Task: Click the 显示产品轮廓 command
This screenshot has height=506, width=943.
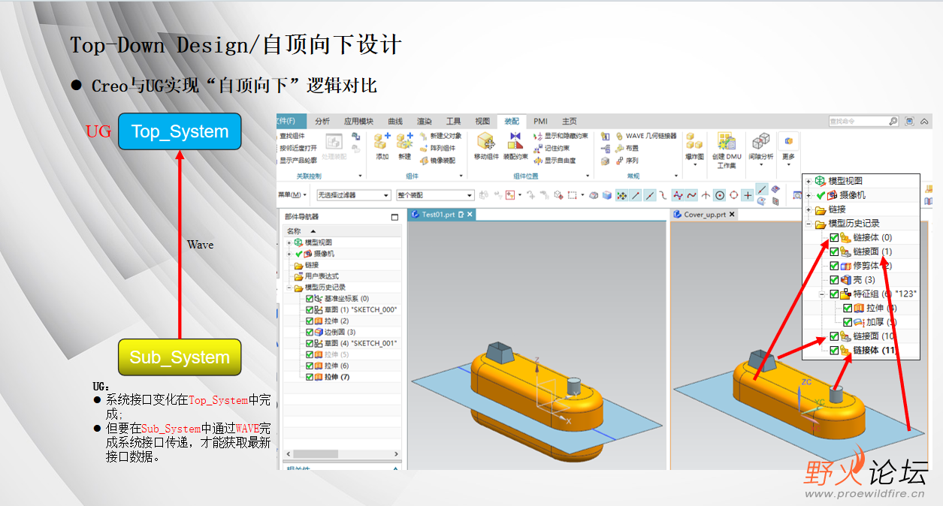Action: point(298,160)
